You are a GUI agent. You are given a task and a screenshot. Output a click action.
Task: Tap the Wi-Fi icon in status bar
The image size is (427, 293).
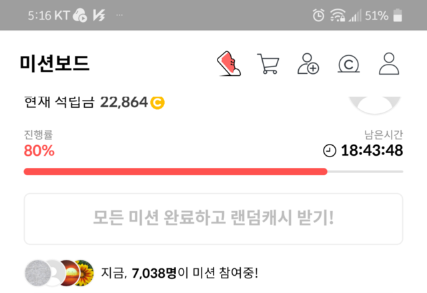[x=338, y=15]
